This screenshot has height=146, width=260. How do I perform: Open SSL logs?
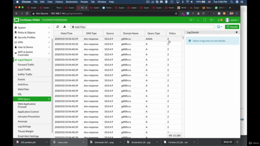[x=19, y=94]
